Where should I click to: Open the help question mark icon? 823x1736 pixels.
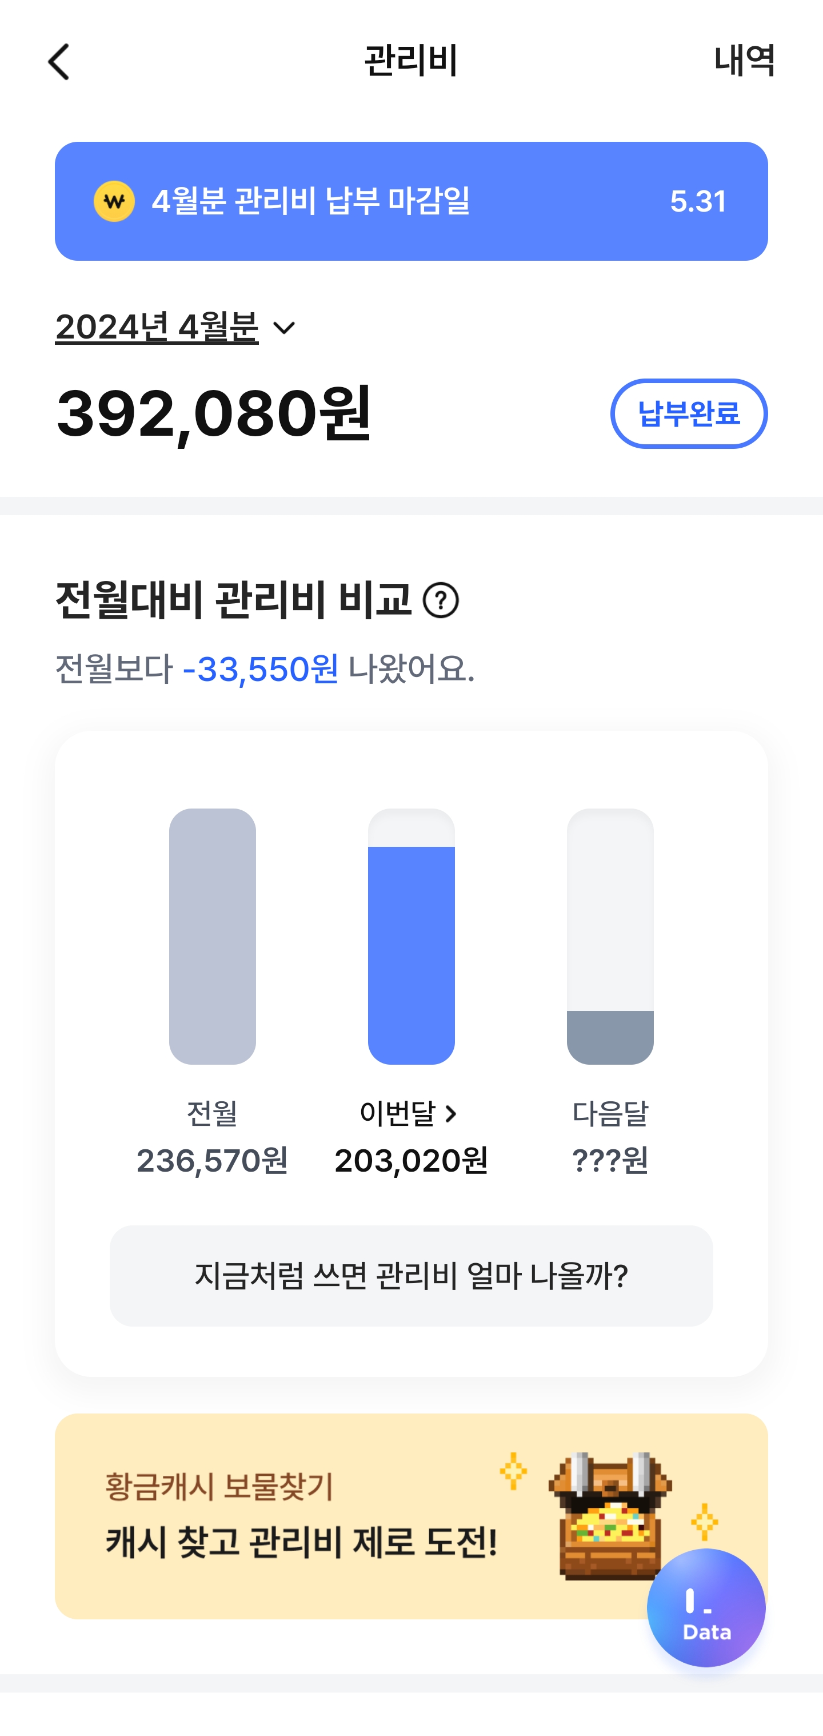[441, 600]
